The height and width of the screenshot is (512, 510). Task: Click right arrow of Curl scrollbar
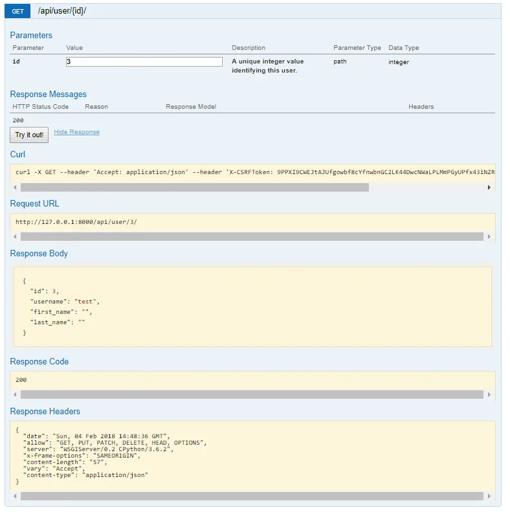(x=489, y=188)
